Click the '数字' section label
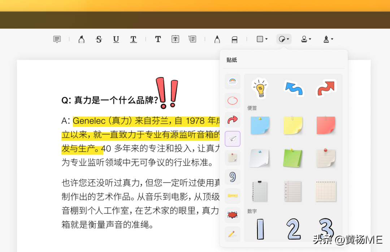The height and width of the screenshot is (252, 390). click(x=252, y=211)
